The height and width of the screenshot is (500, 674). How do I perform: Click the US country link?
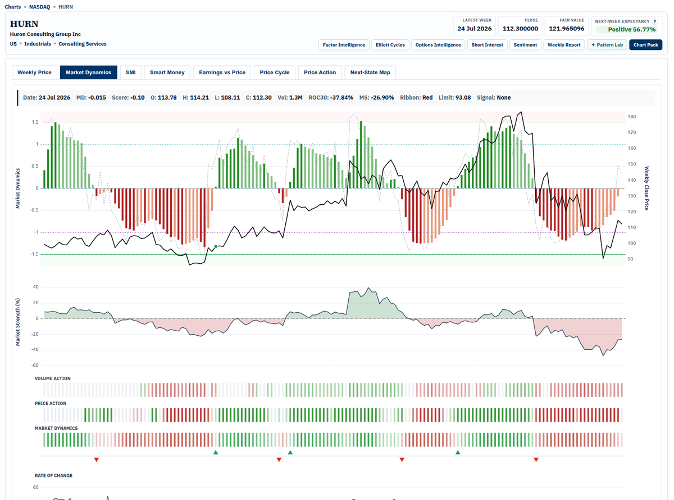pyautogui.click(x=13, y=44)
